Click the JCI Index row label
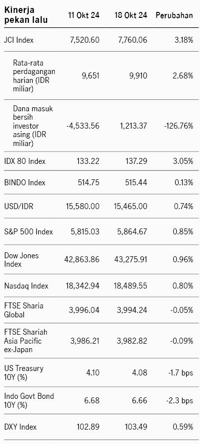This screenshot has height=444, width=200. point(19,40)
